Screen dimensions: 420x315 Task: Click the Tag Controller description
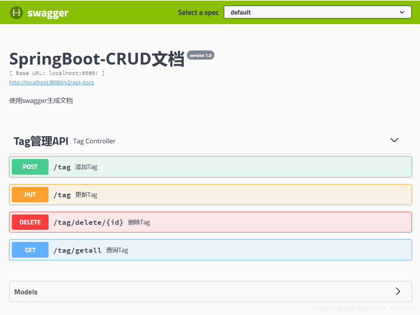point(94,141)
